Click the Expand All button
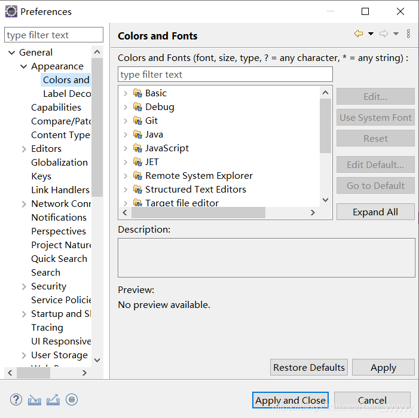The image size is (419, 418). point(375,212)
